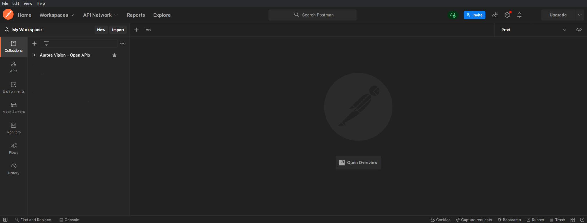The width and height of the screenshot is (587, 223).
Task: Toggle the environment quick look eye
Action: pyautogui.click(x=578, y=30)
